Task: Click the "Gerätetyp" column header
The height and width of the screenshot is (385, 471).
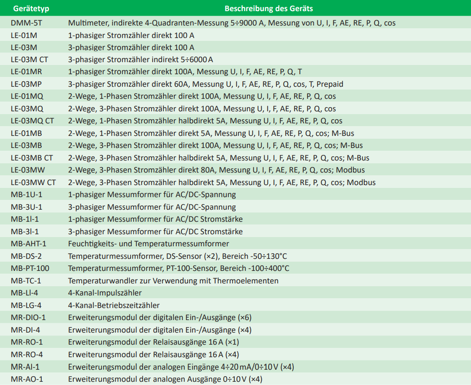Action: tap(31, 8)
